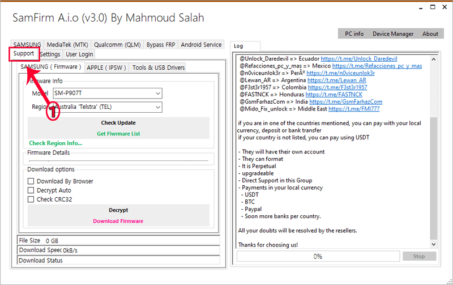Click the 0% progress bar

318,256
